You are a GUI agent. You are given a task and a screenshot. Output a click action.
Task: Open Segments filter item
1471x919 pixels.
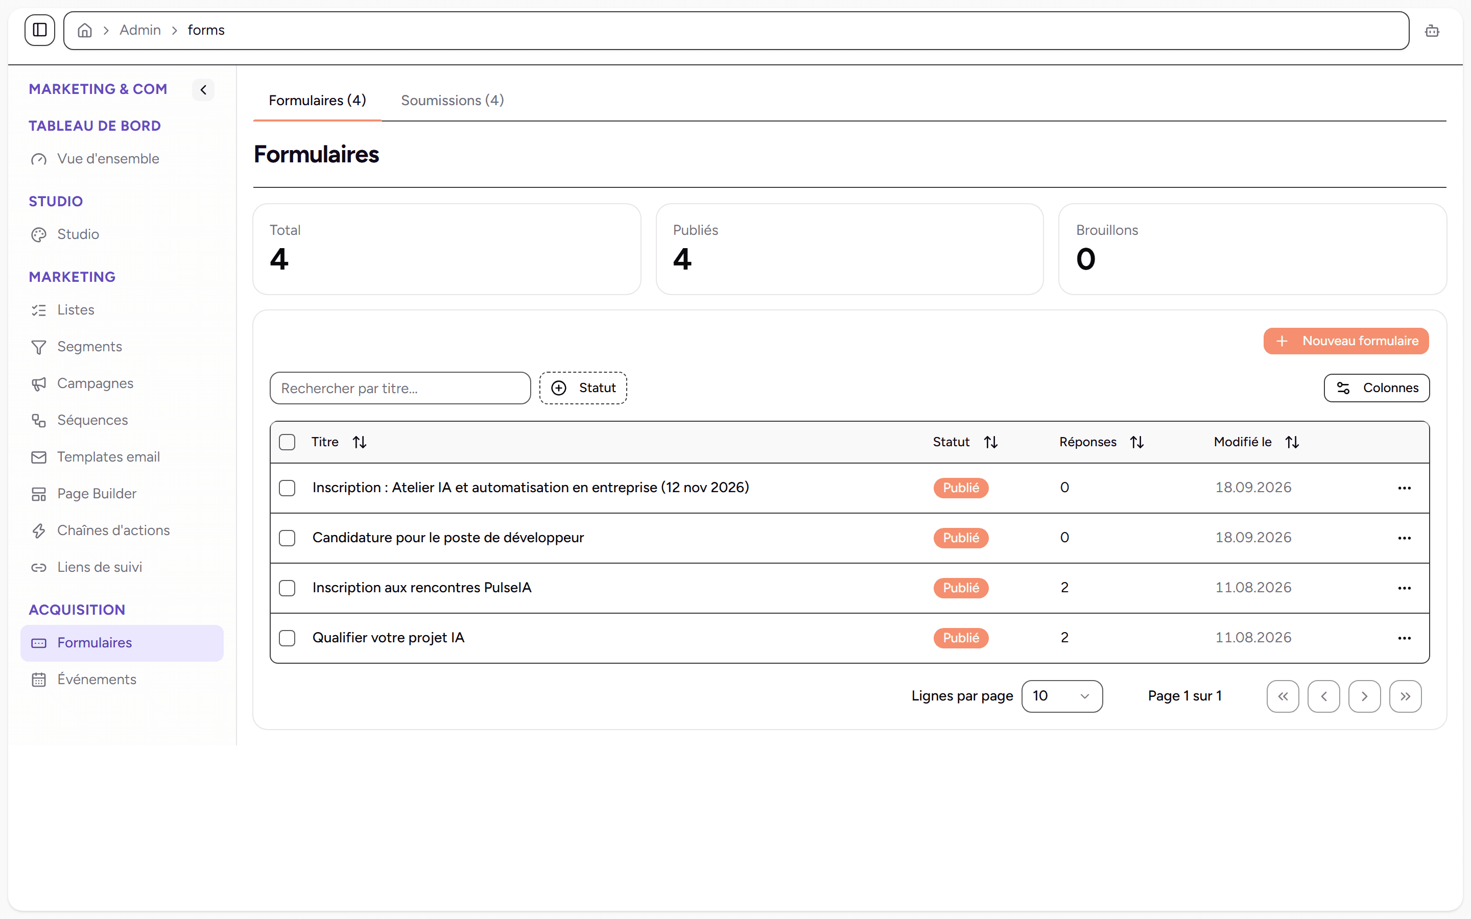[x=122, y=347]
